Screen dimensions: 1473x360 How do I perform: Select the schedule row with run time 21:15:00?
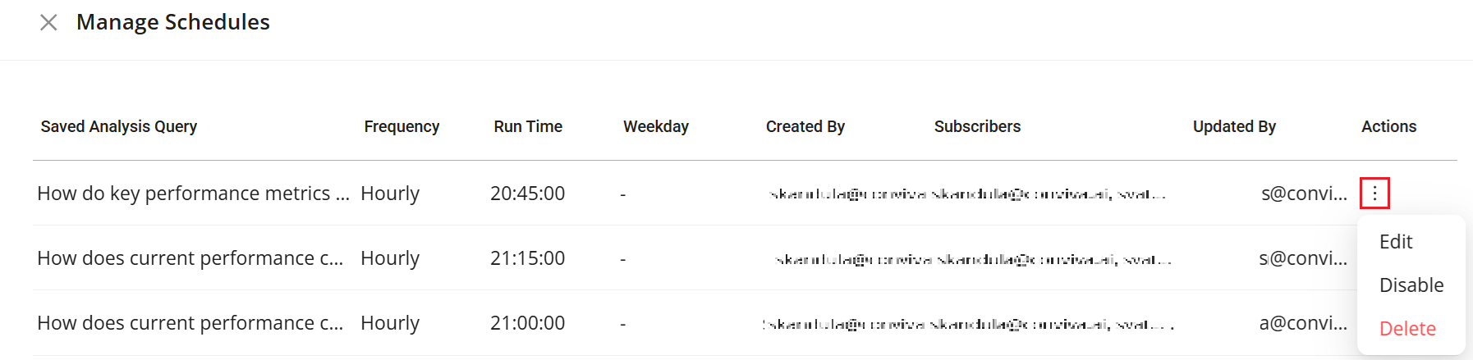pyautogui.click(x=527, y=258)
